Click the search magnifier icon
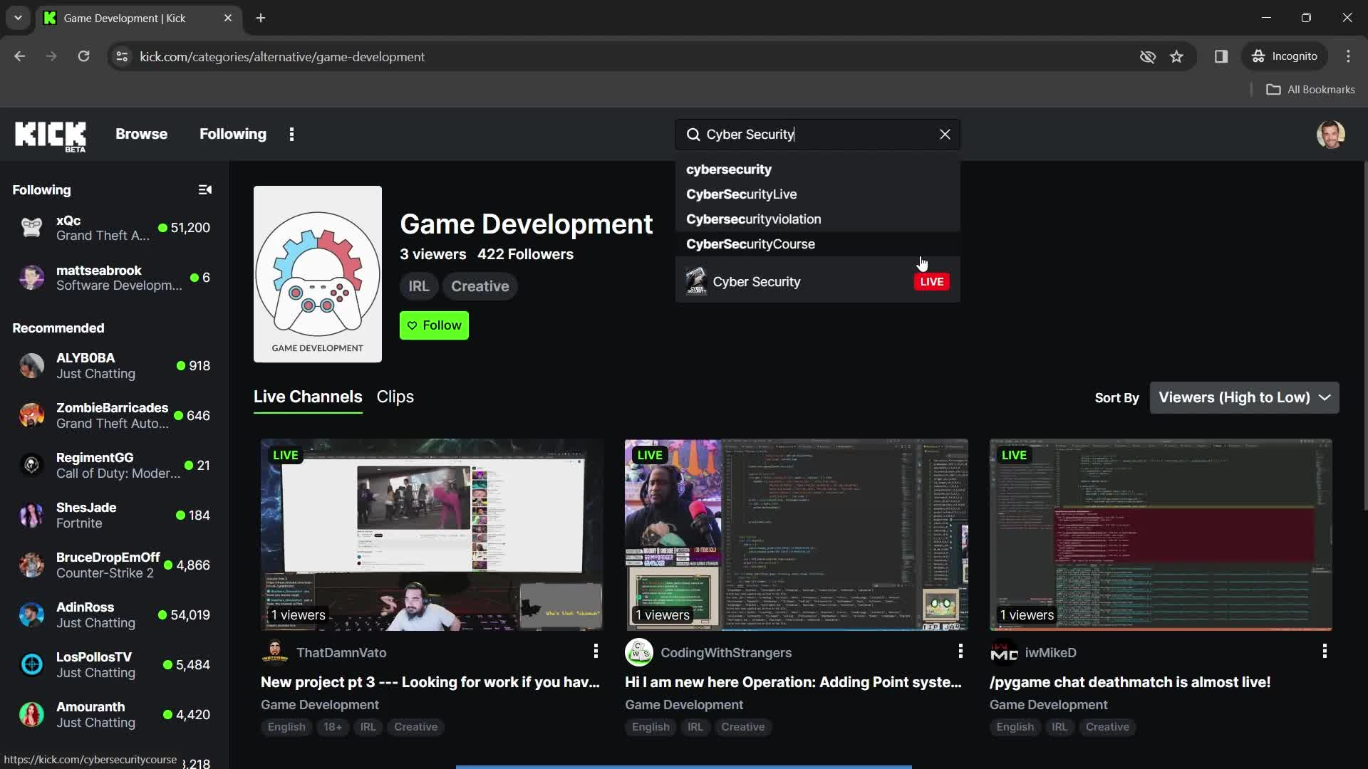The width and height of the screenshot is (1368, 769). 693,135
